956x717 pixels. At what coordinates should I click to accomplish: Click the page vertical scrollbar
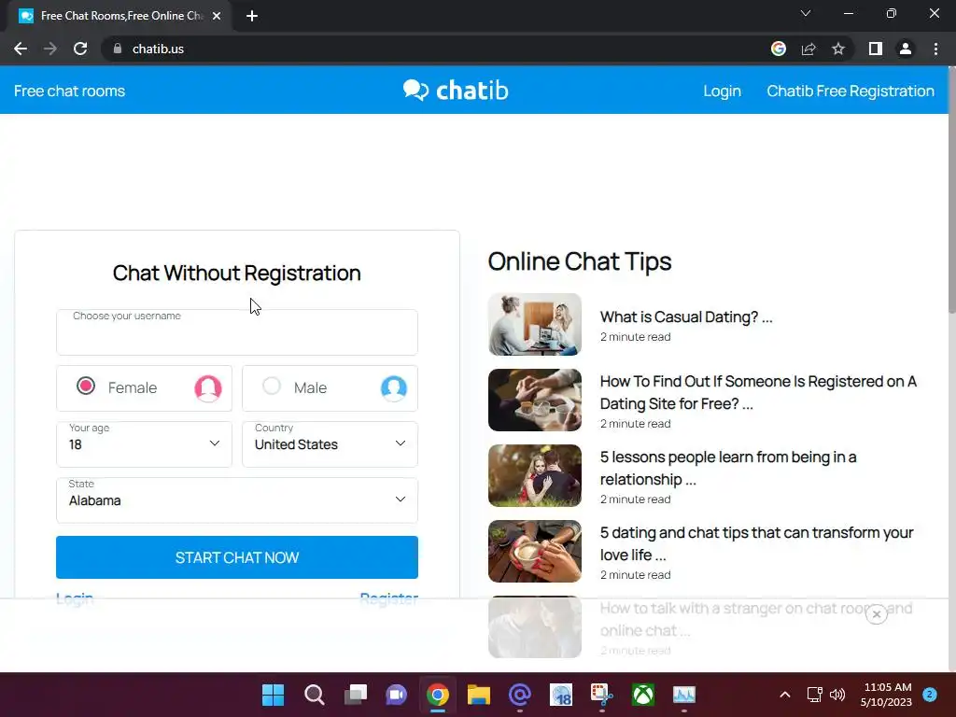tap(951, 189)
